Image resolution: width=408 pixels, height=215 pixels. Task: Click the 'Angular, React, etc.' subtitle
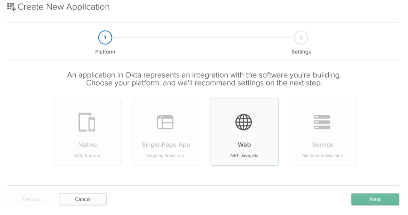coord(166,156)
